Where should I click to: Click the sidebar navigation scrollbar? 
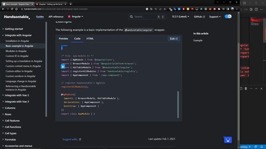click(x=46, y=69)
